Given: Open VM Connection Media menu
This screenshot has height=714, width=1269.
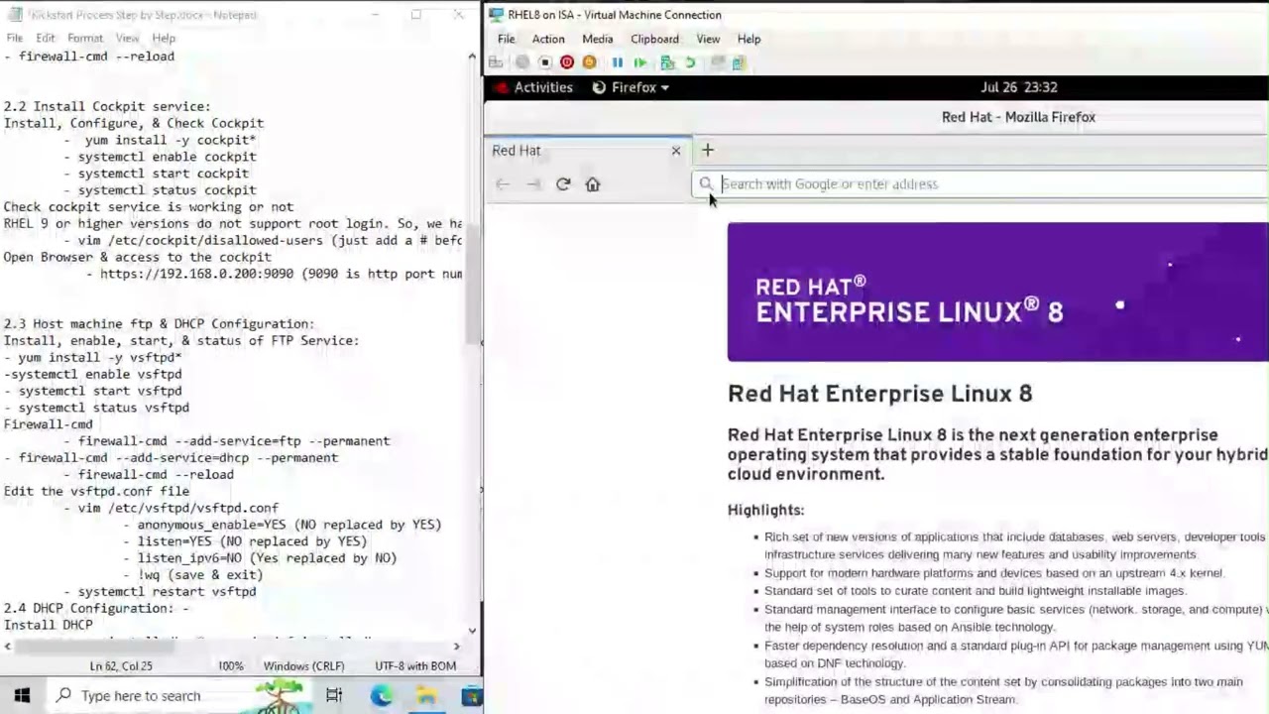Looking at the screenshot, I should 597,39.
